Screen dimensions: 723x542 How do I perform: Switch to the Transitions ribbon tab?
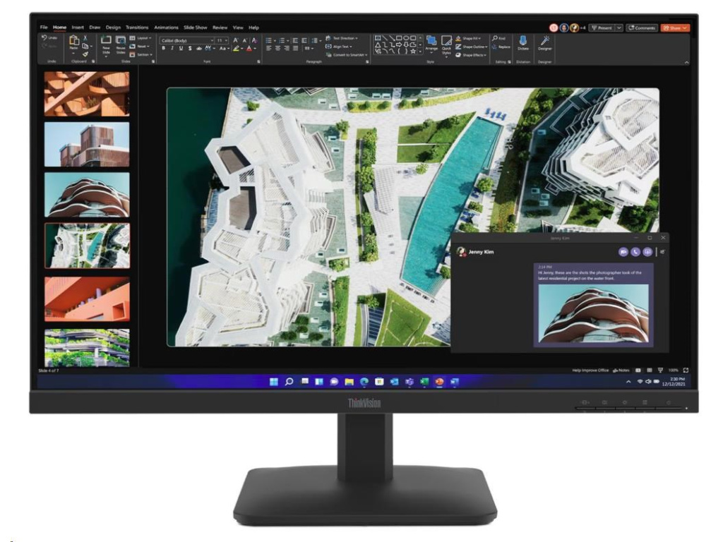(137, 28)
